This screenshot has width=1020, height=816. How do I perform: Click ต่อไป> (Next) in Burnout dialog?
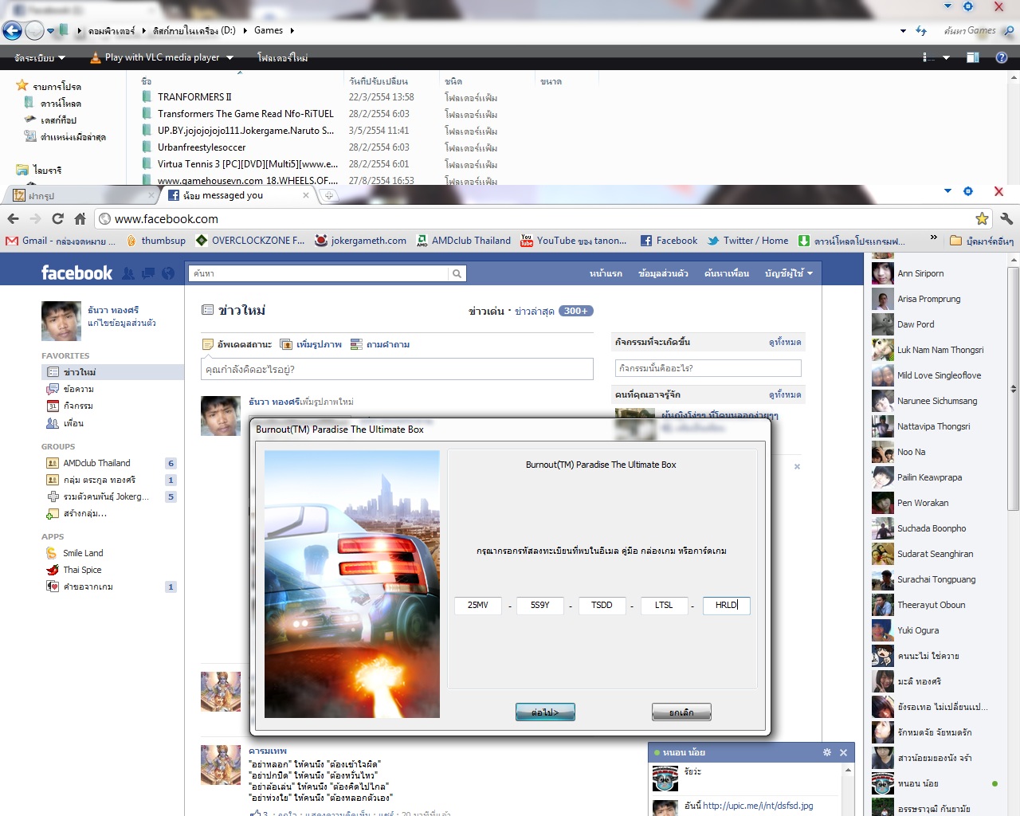pos(545,712)
